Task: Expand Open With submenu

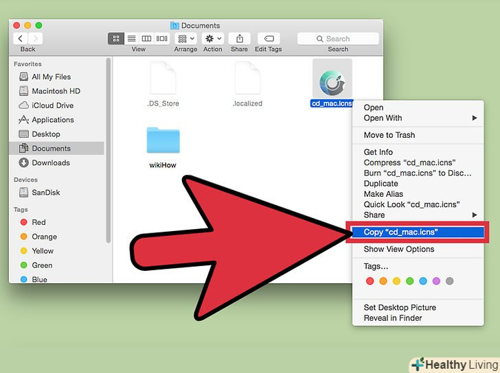Action: point(418,118)
